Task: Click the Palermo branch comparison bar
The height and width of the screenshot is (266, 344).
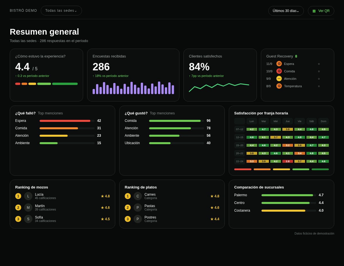Action: pyautogui.click(x=289, y=195)
